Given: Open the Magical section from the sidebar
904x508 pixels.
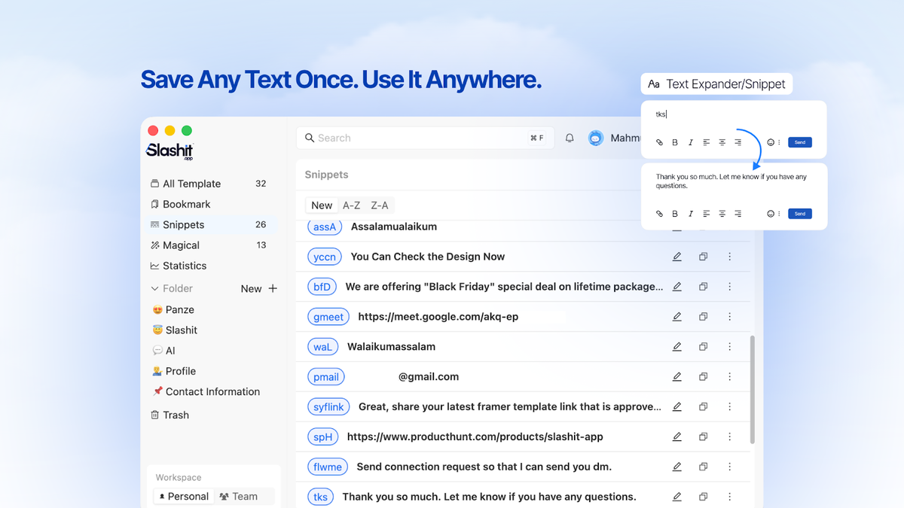Looking at the screenshot, I should 181,245.
